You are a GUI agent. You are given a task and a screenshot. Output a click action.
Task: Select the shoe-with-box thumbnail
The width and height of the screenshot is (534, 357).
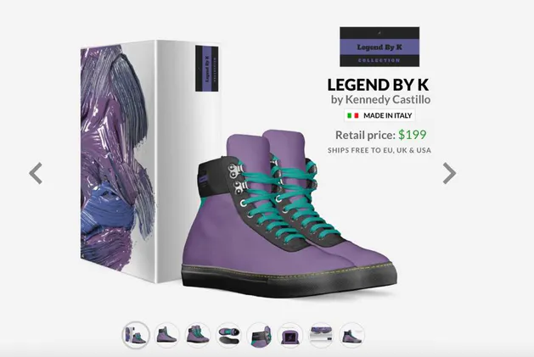point(136,335)
